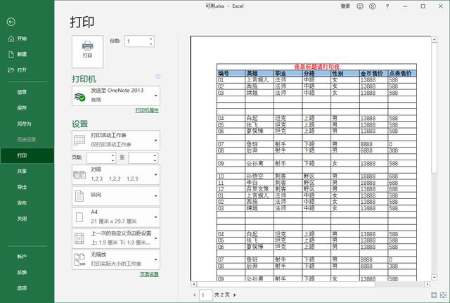Click 保存 in the sidebar
This screenshot has height=303, width=450.
click(x=22, y=108)
